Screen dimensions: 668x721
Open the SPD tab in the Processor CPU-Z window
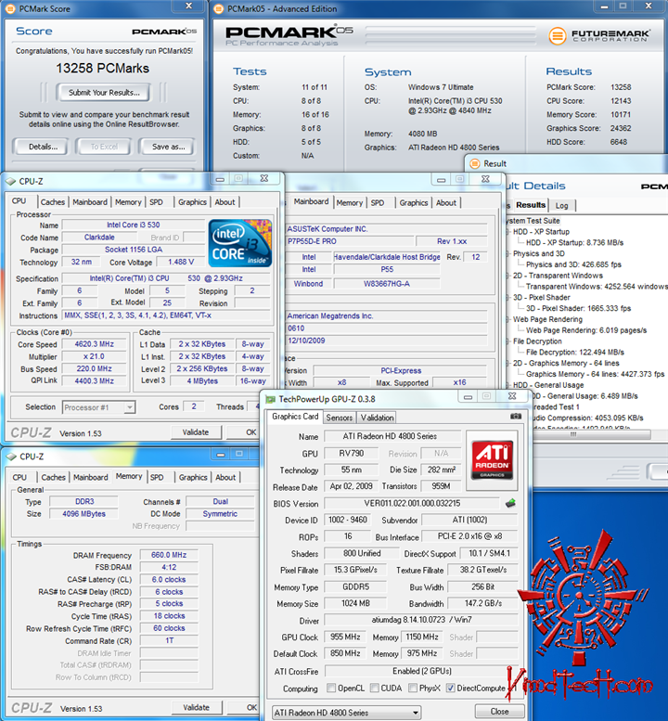(156, 202)
